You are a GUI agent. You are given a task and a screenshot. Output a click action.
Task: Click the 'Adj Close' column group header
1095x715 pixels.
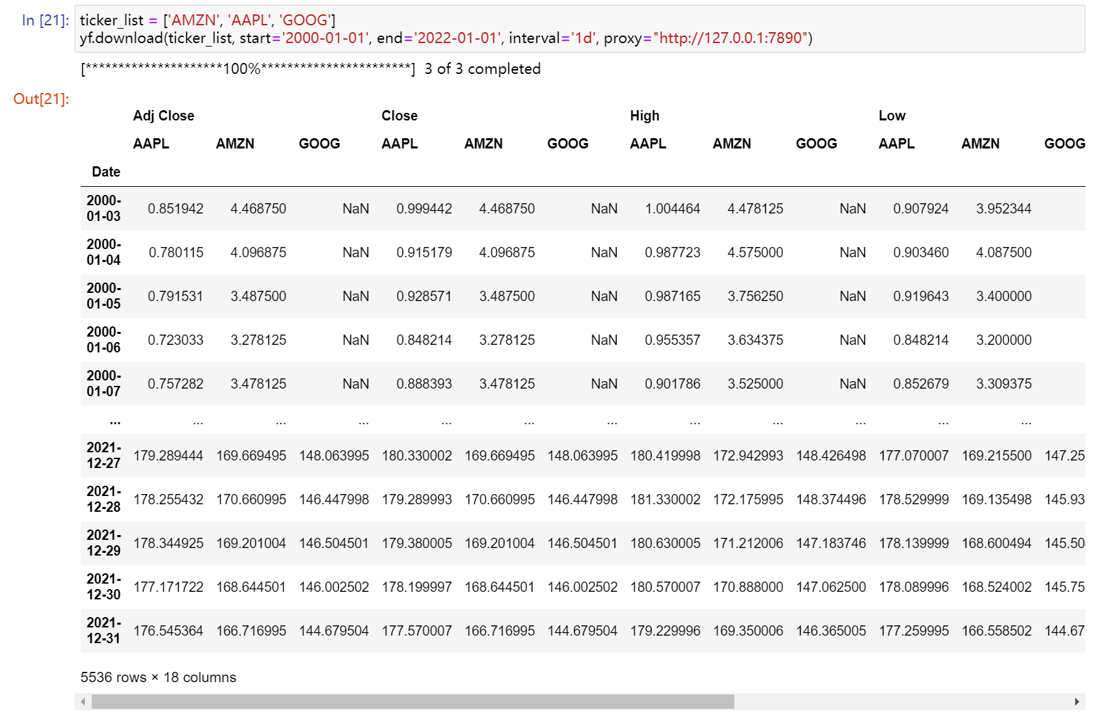point(164,116)
